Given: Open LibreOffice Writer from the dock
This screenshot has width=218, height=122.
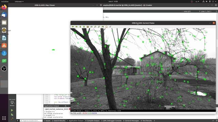Looking at the screenshot, I should pyautogui.click(x=4, y=38).
